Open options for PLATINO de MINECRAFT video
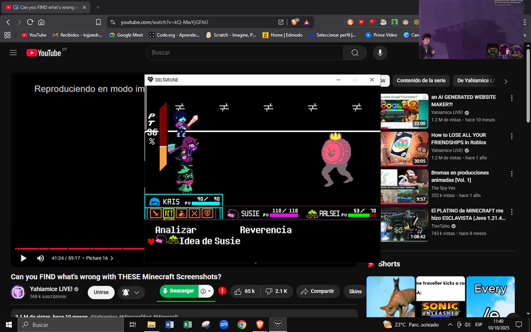531x332 pixels. (x=512, y=212)
